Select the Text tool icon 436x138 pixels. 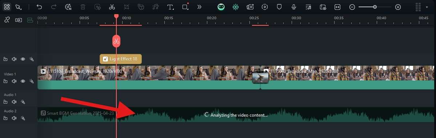[170, 7]
